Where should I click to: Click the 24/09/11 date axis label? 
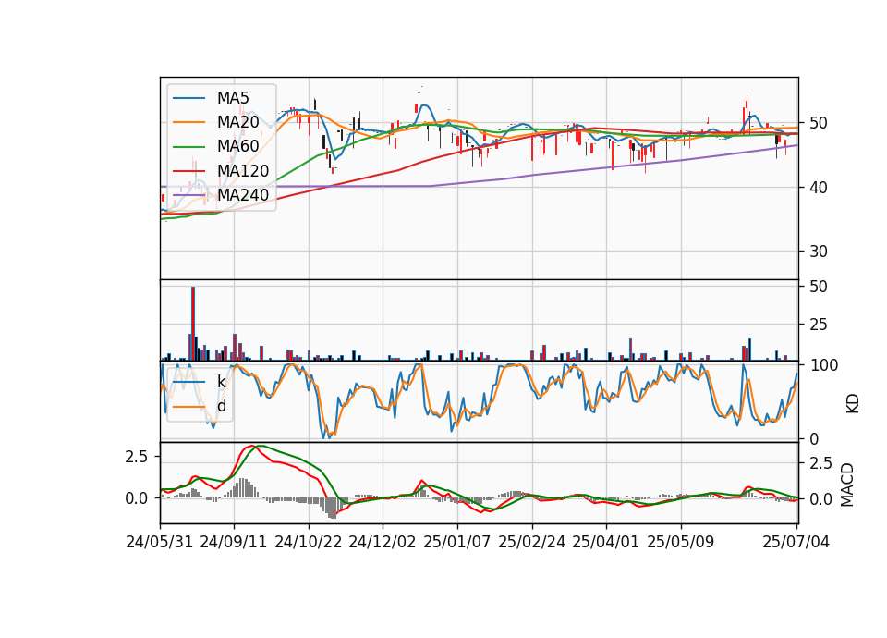click(x=234, y=543)
